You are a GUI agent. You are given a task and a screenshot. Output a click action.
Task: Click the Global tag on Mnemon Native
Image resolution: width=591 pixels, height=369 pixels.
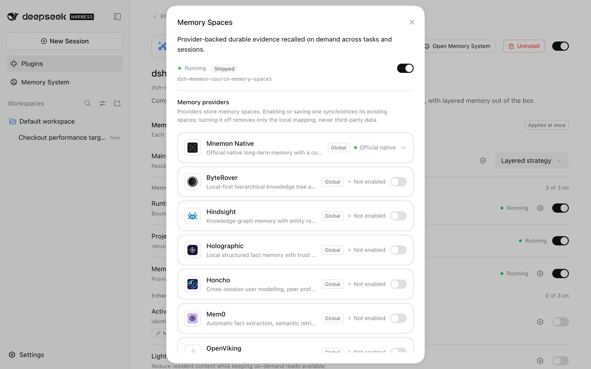tap(338, 148)
